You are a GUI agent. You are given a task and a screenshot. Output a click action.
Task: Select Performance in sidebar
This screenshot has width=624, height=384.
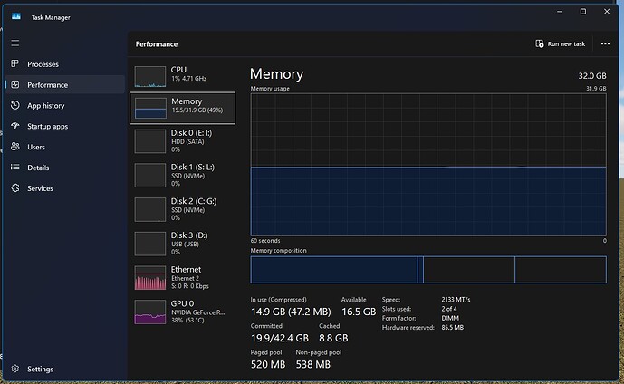click(65, 85)
